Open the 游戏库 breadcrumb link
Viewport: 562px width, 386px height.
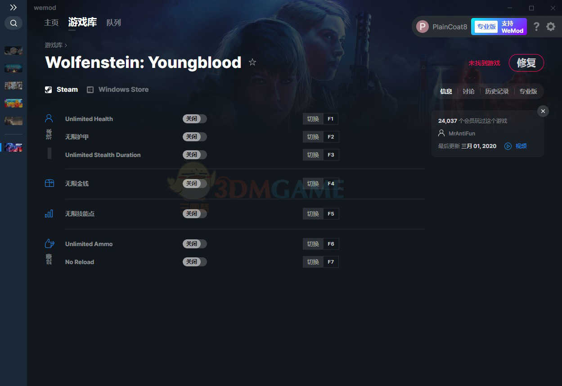[x=54, y=45]
